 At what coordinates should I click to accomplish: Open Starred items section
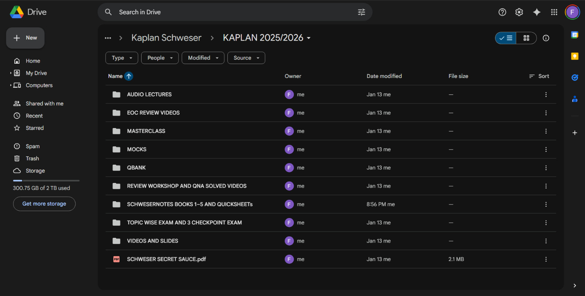(x=35, y=128)
